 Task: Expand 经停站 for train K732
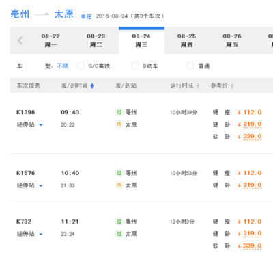30,234
